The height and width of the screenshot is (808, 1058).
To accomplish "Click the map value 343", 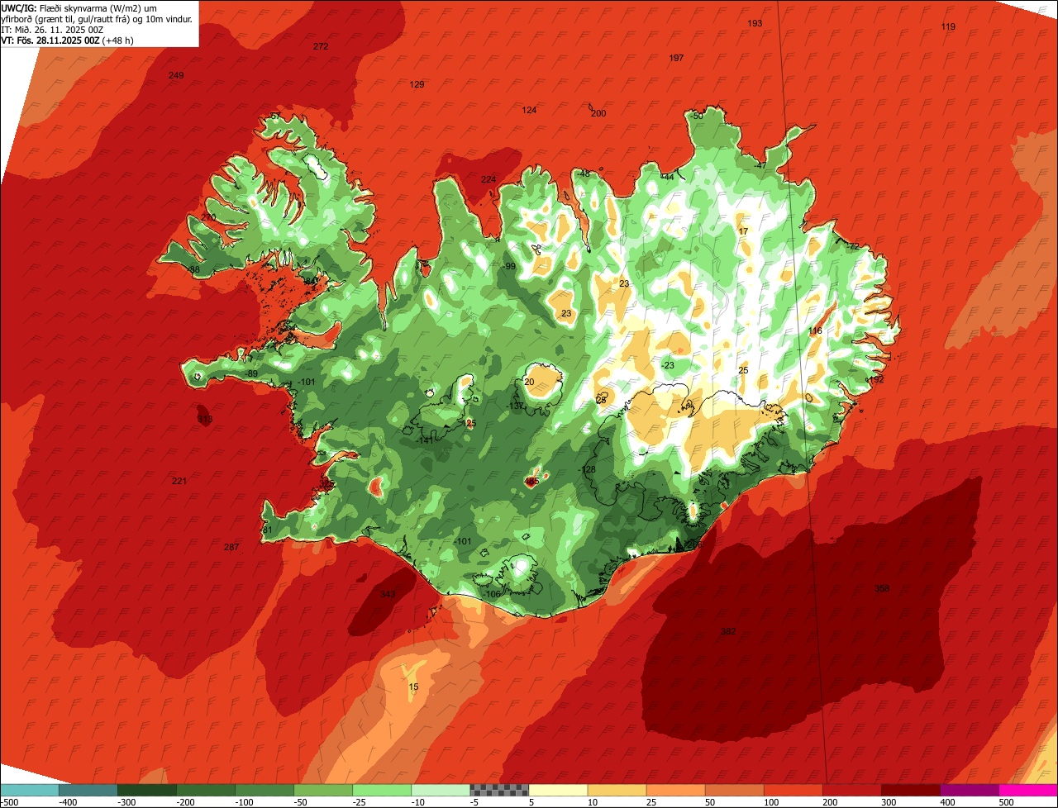I will coord(388,594).
